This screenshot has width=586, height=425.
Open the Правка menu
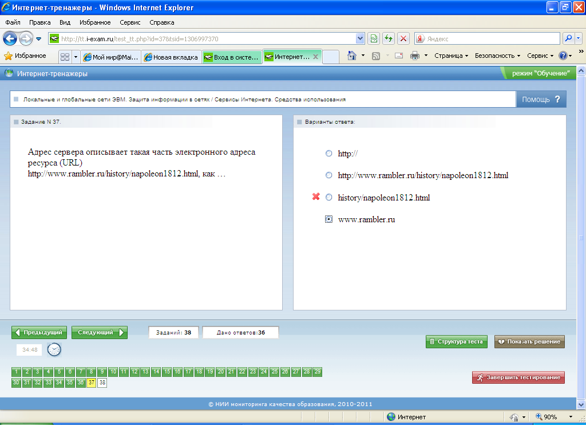[x=39, y=22]
